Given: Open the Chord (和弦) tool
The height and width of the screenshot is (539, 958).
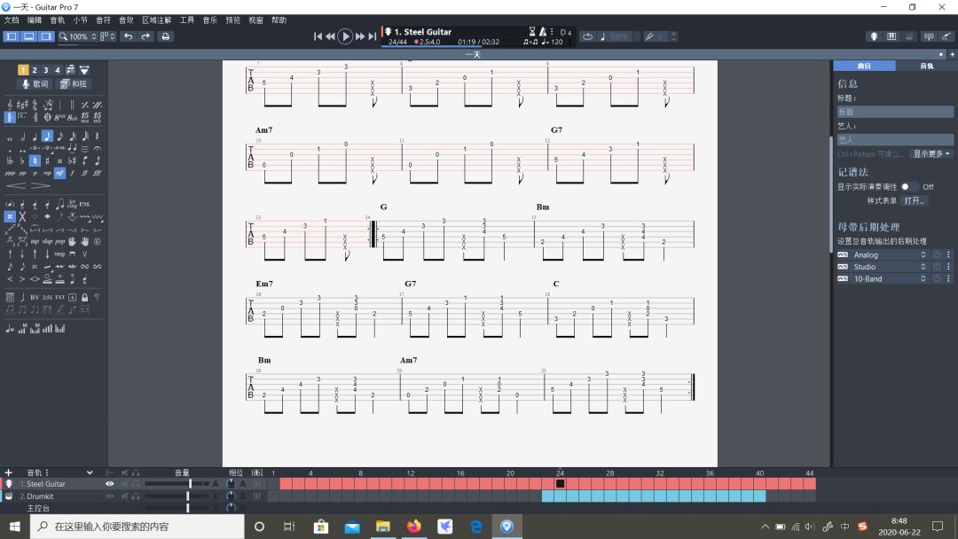Looking at the screenshot, I should (74, 84).
